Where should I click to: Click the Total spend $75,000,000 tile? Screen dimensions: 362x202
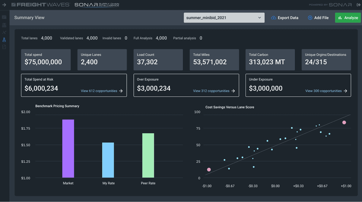pyautogui.click(x=46, y=60)
